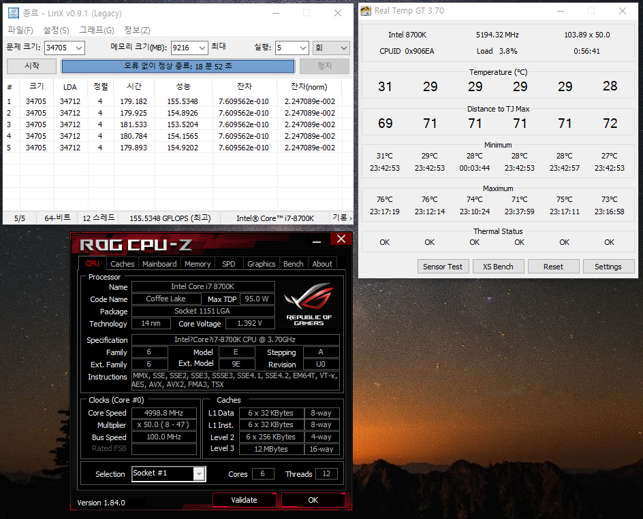Switch to the Bench tab in CPU-Z

pyautogui.click(x=293, y=264)
